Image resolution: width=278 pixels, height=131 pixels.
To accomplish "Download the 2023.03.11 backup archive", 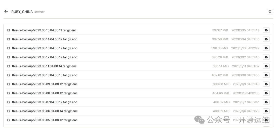I will pos(266,66).
